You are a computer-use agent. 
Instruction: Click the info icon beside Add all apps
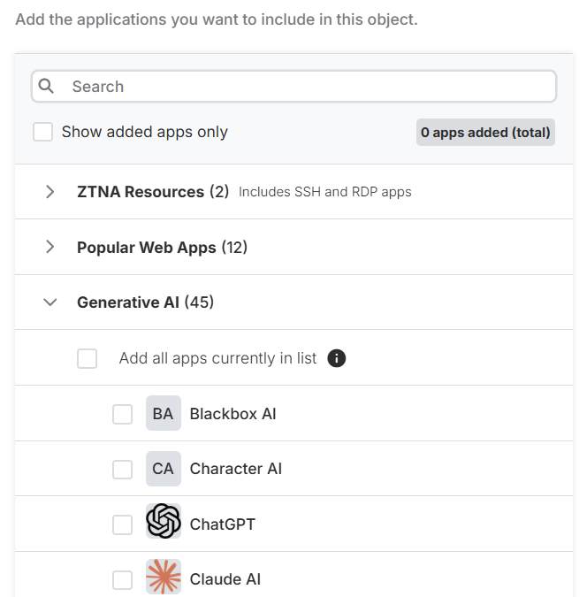tap(337, 358)
